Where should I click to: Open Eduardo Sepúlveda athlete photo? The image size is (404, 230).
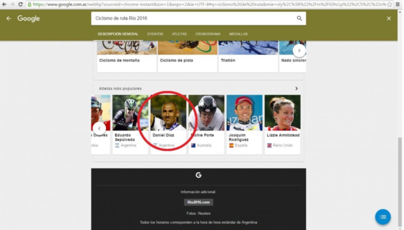tap(130, 113)
